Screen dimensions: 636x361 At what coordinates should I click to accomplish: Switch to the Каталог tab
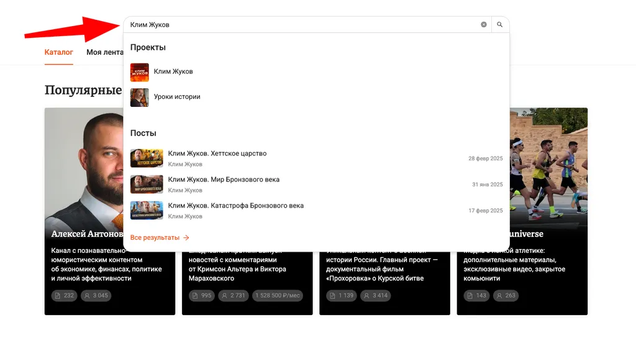tap(59, 52)
